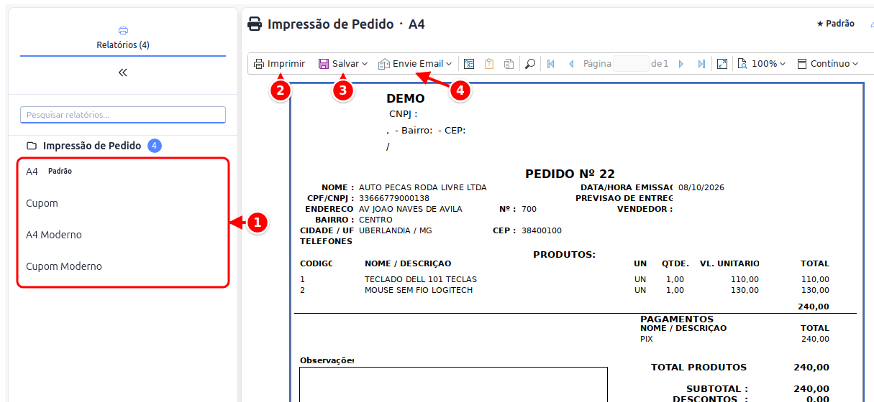The image size is (874, 402).
Task: Click the Padrão star button
Action: pos(835,24)
